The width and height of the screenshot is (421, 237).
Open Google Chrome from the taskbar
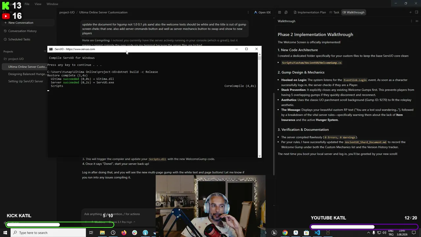pyautogui.click(x=285, y=233)
